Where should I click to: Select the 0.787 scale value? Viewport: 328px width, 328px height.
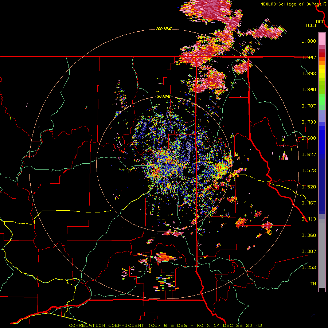[309, 106]
